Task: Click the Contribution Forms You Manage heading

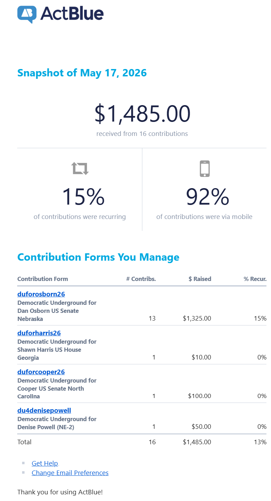Action: (x=99, y=257)
